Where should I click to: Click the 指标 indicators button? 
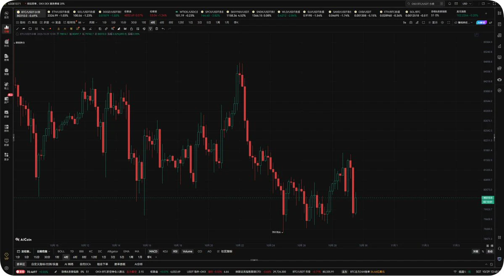click(21, 23)
